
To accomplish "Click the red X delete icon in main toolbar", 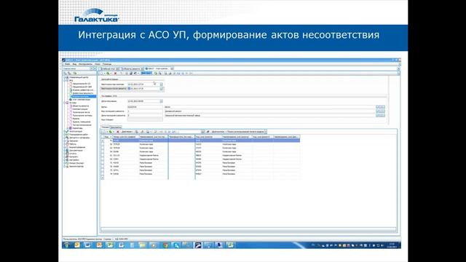I will pos(116,73).
